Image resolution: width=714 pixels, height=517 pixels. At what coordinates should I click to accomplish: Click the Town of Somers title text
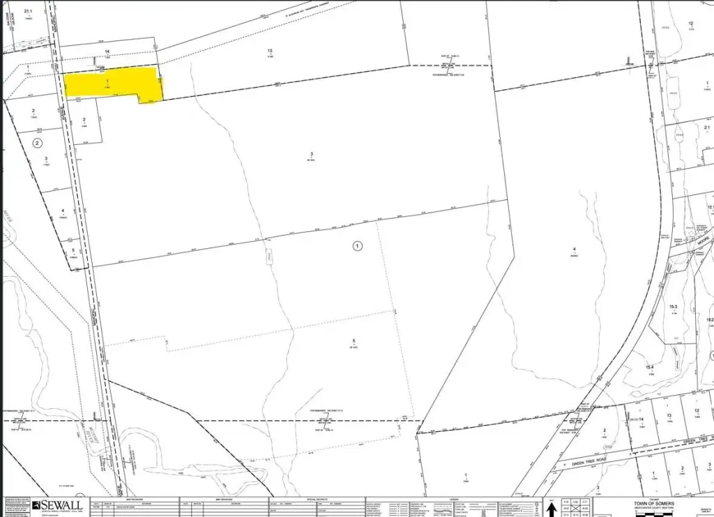coord(653,504)
